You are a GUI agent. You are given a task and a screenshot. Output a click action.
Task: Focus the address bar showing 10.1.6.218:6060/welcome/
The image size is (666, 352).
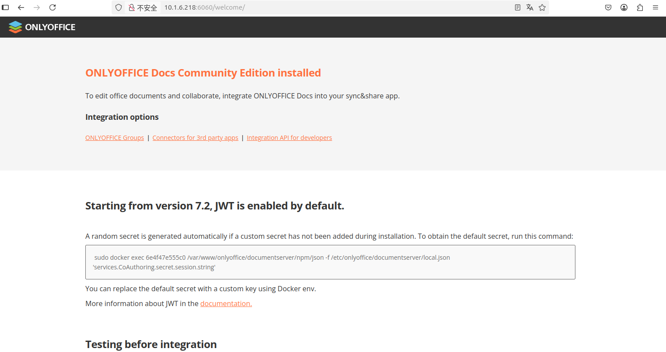(333, 7)
